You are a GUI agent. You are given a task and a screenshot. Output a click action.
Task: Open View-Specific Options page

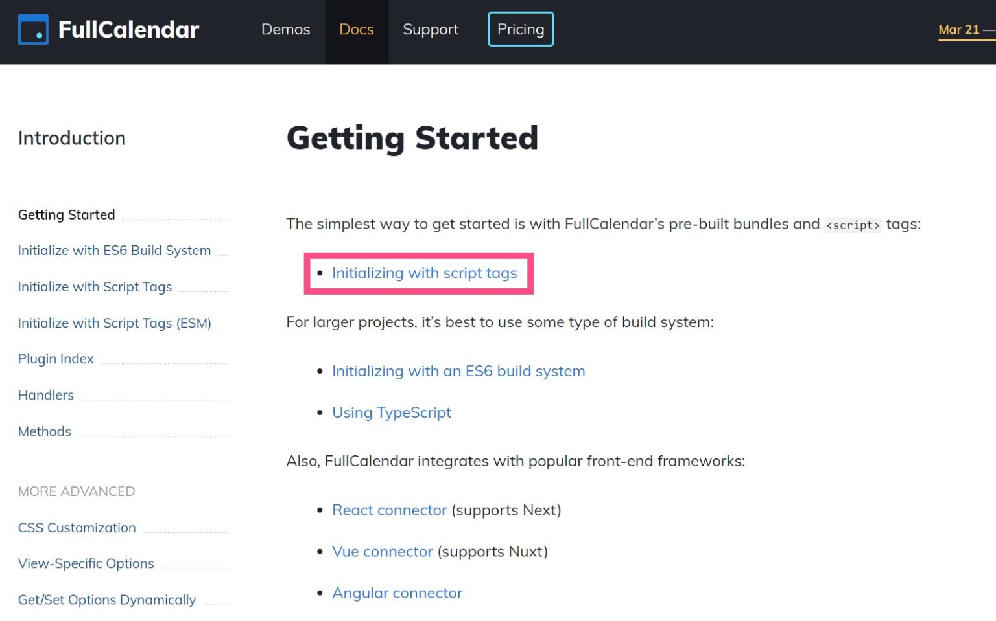pos(86,563)
